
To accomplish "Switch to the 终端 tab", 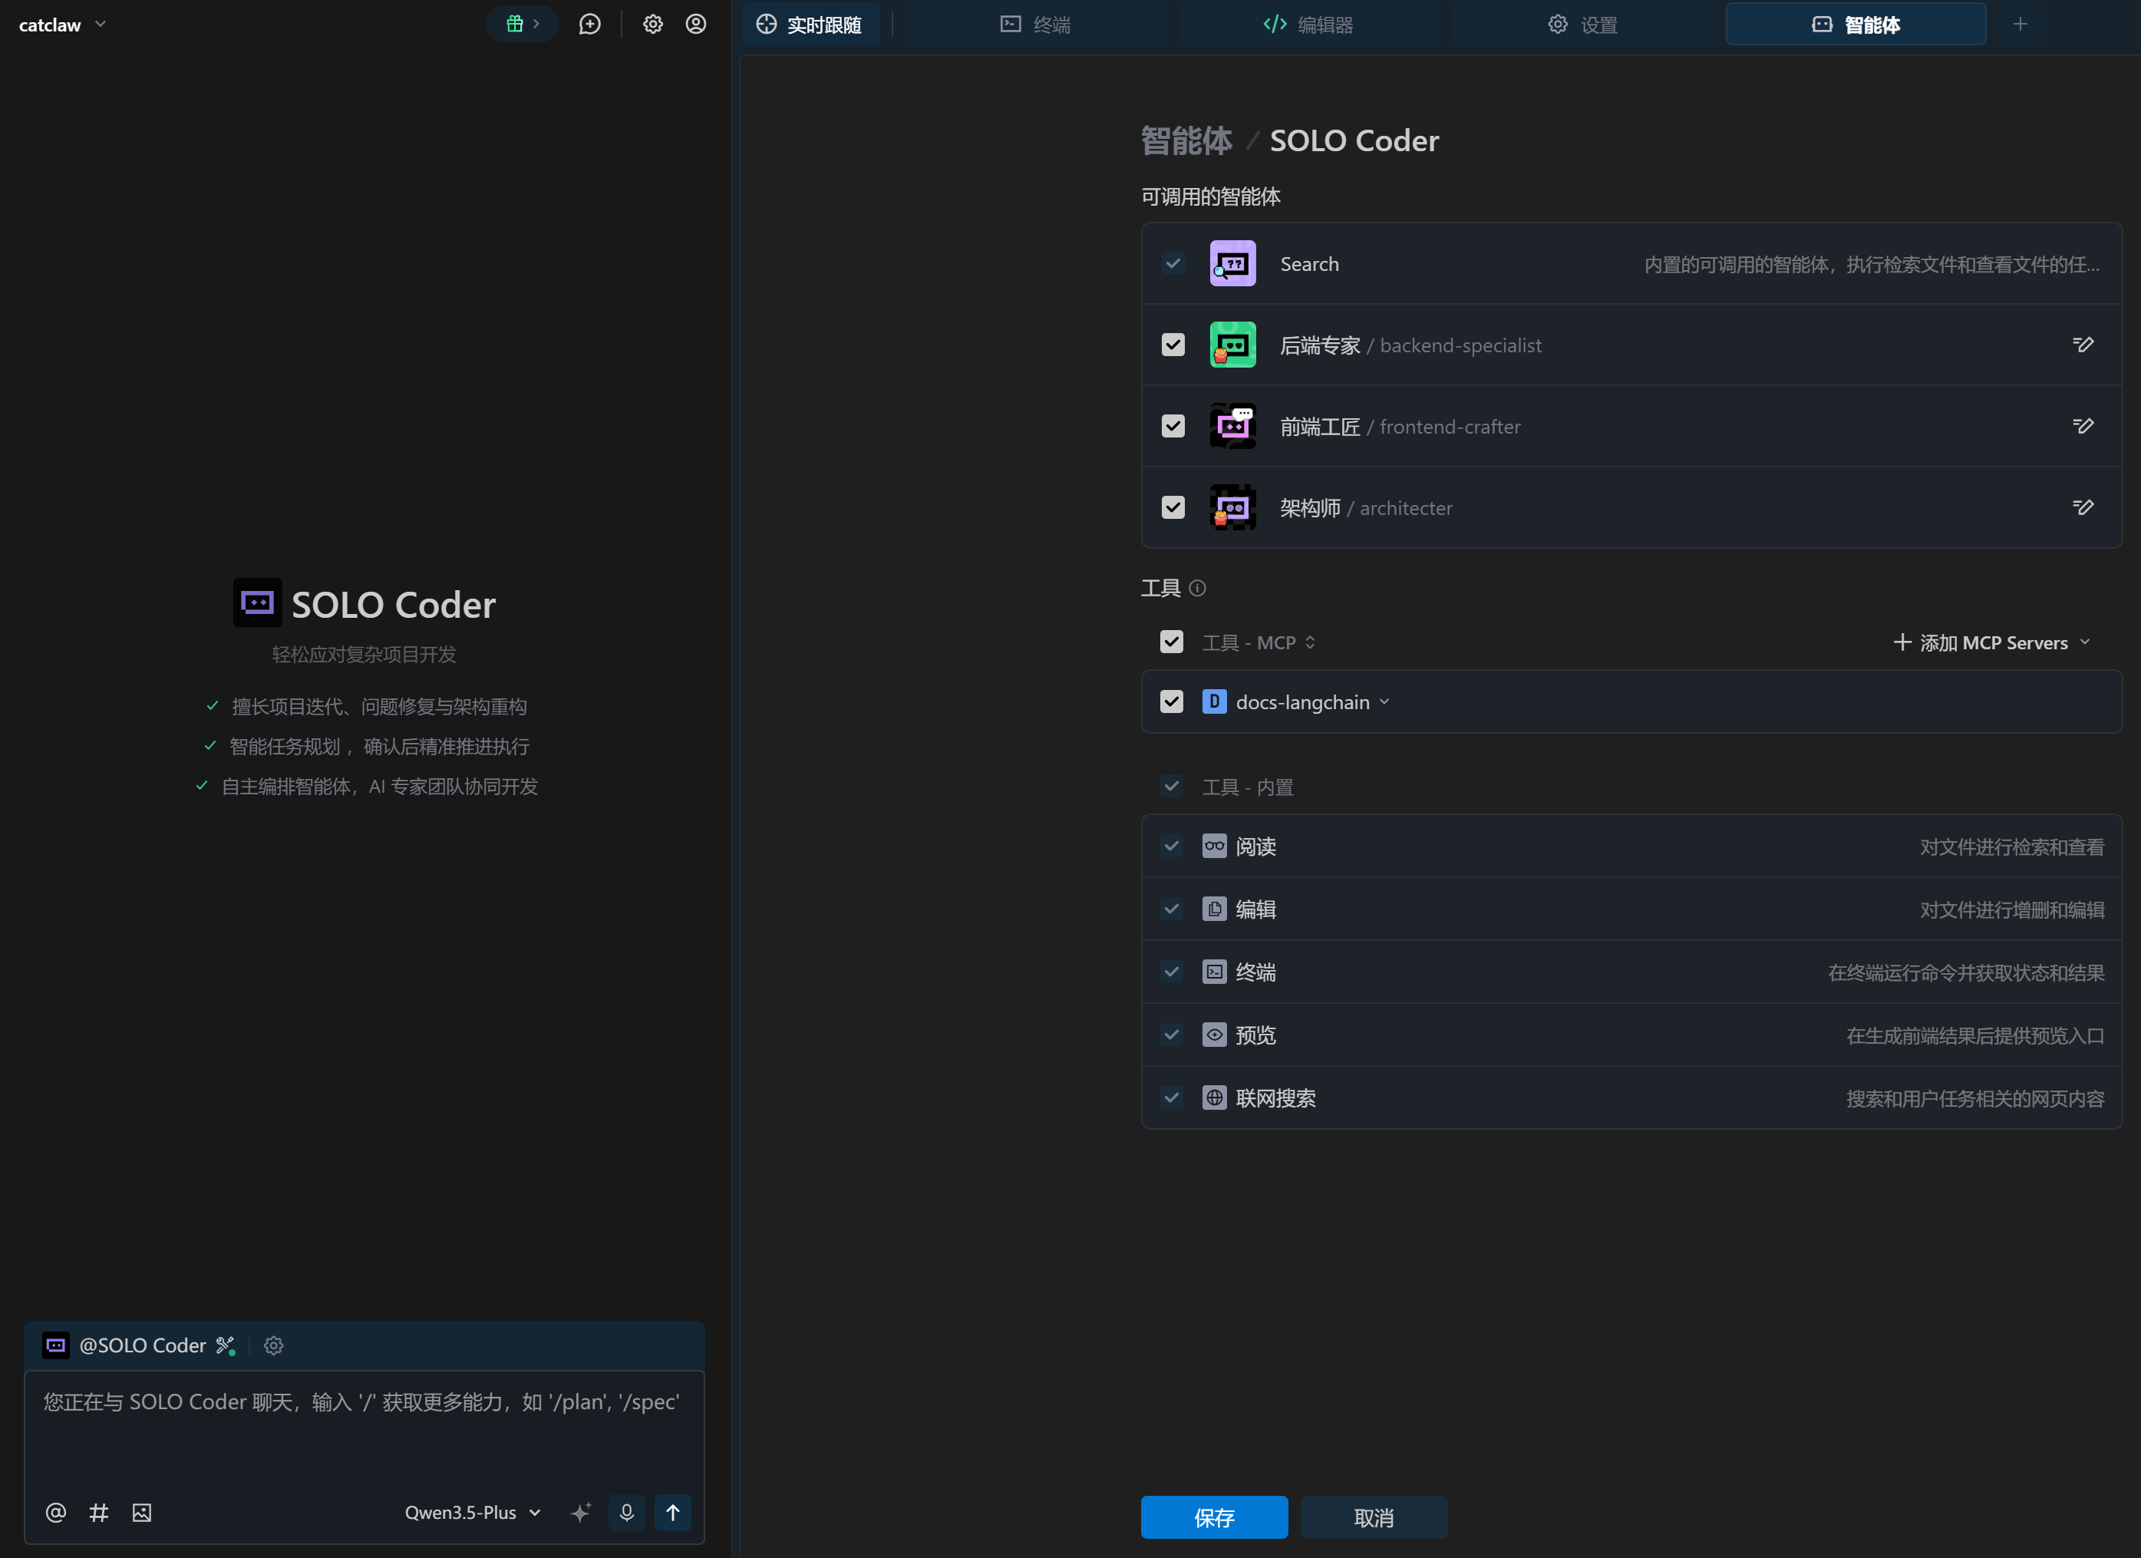I will coord(1035,25).
